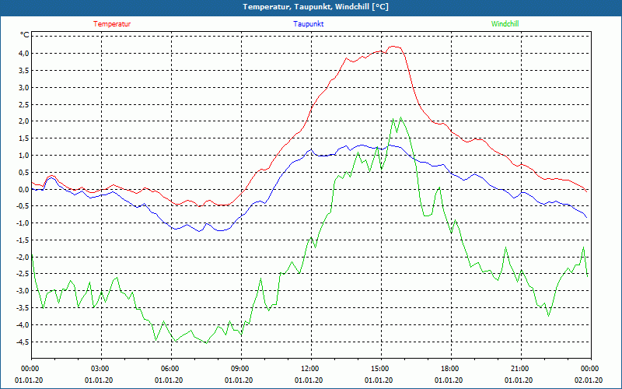Viewport: 622px width, 389px height.
Task: Click the -2,0 y-axis value
Action: pos(23,258)
